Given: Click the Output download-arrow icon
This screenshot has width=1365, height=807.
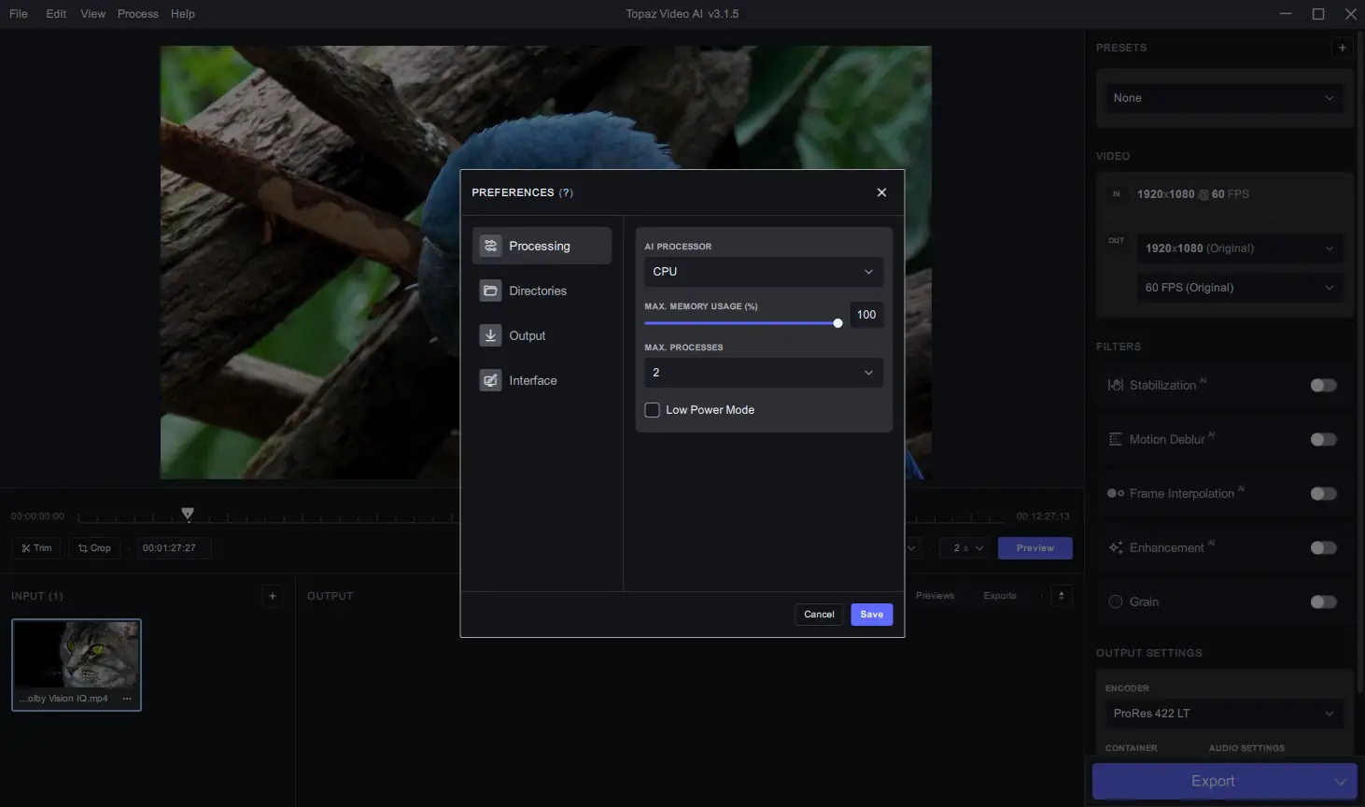Looking at the screenshot, I should 490,335.
